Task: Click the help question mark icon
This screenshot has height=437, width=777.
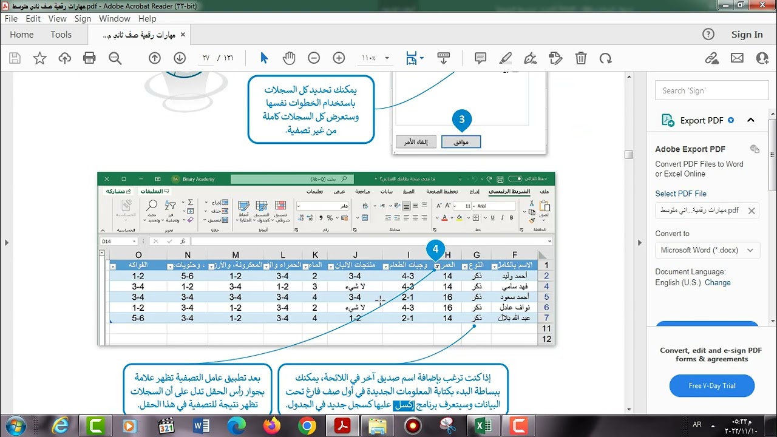Action: (x=708, y=35)
